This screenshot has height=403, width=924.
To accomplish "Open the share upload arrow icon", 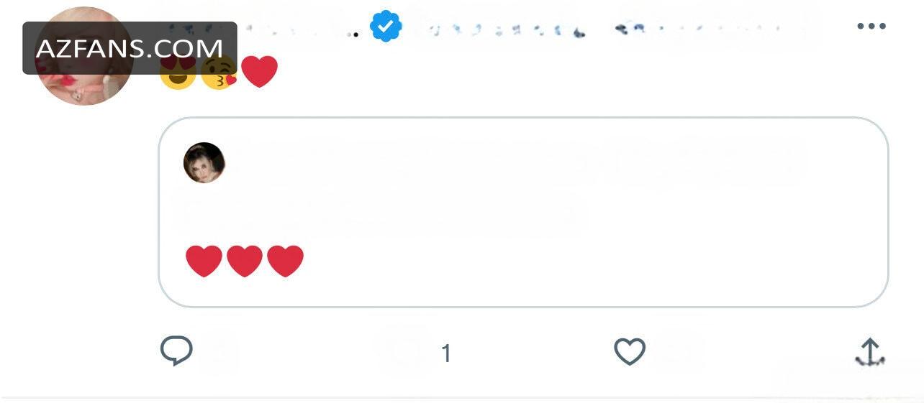I will [870, 352].
